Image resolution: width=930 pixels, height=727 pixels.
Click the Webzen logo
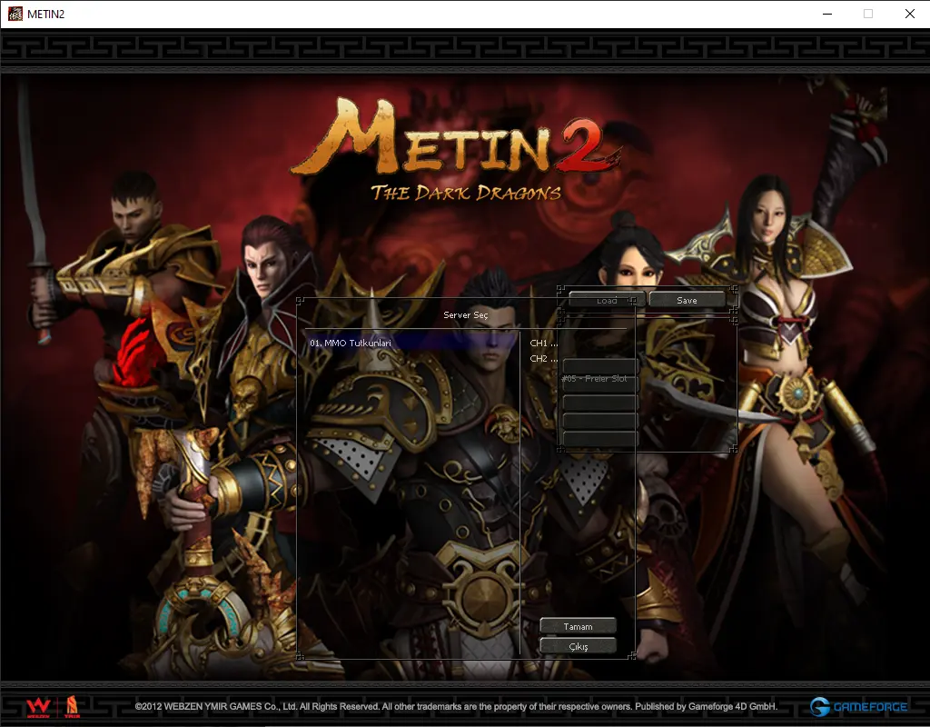coord(38,707)
